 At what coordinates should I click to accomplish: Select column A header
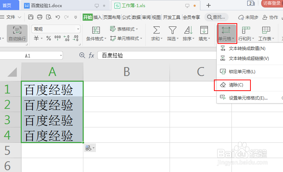point(52,72)
